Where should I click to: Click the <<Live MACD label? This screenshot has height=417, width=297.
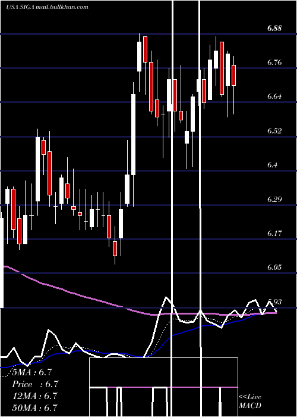tap(250, 402)
